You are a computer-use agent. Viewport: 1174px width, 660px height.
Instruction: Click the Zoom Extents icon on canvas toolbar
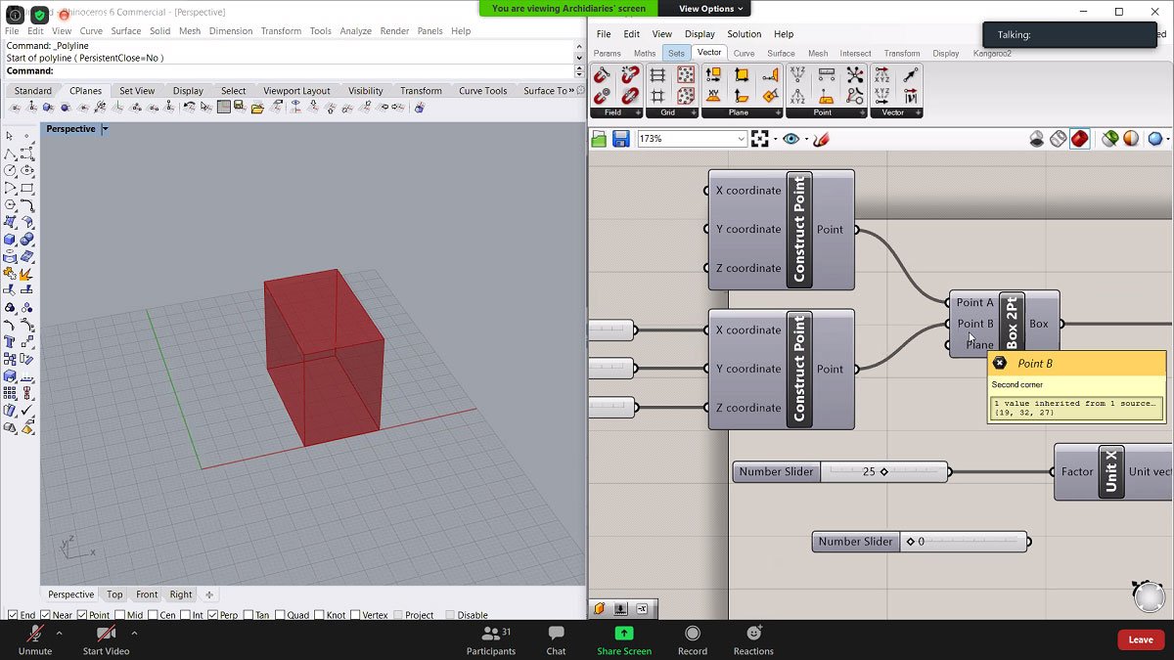point(760,140)
